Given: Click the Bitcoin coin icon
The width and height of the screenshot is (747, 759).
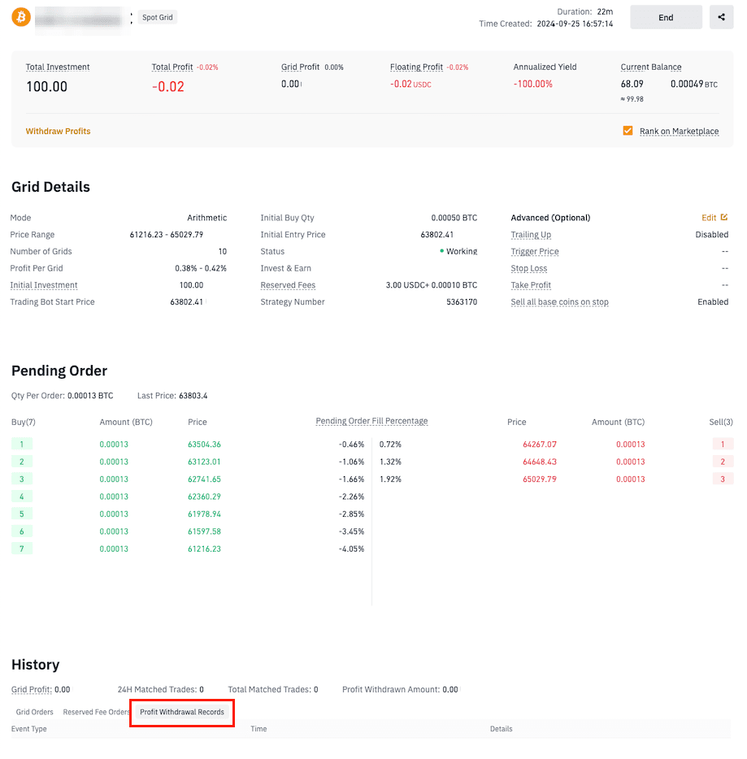Looking at the screenshot, I should pyautogui.click(x=21, y=17).
